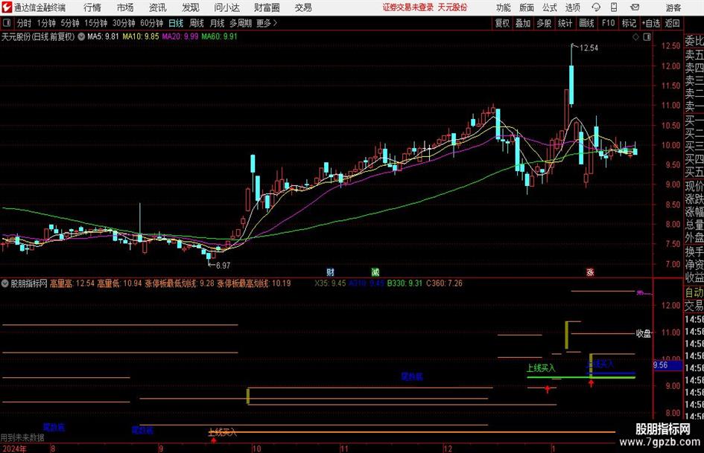Click the 12.54 high price label
The height and width of the screenshot is (453, 704).
589,48
